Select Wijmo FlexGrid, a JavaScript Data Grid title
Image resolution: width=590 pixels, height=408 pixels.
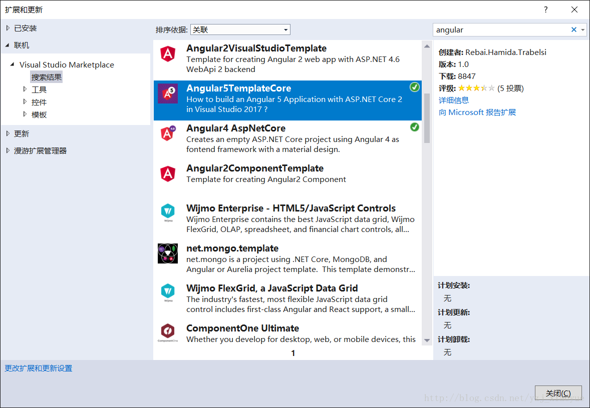(272, 288)
